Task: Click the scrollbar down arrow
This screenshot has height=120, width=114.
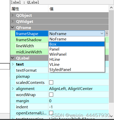Action: tap(111, 116)
